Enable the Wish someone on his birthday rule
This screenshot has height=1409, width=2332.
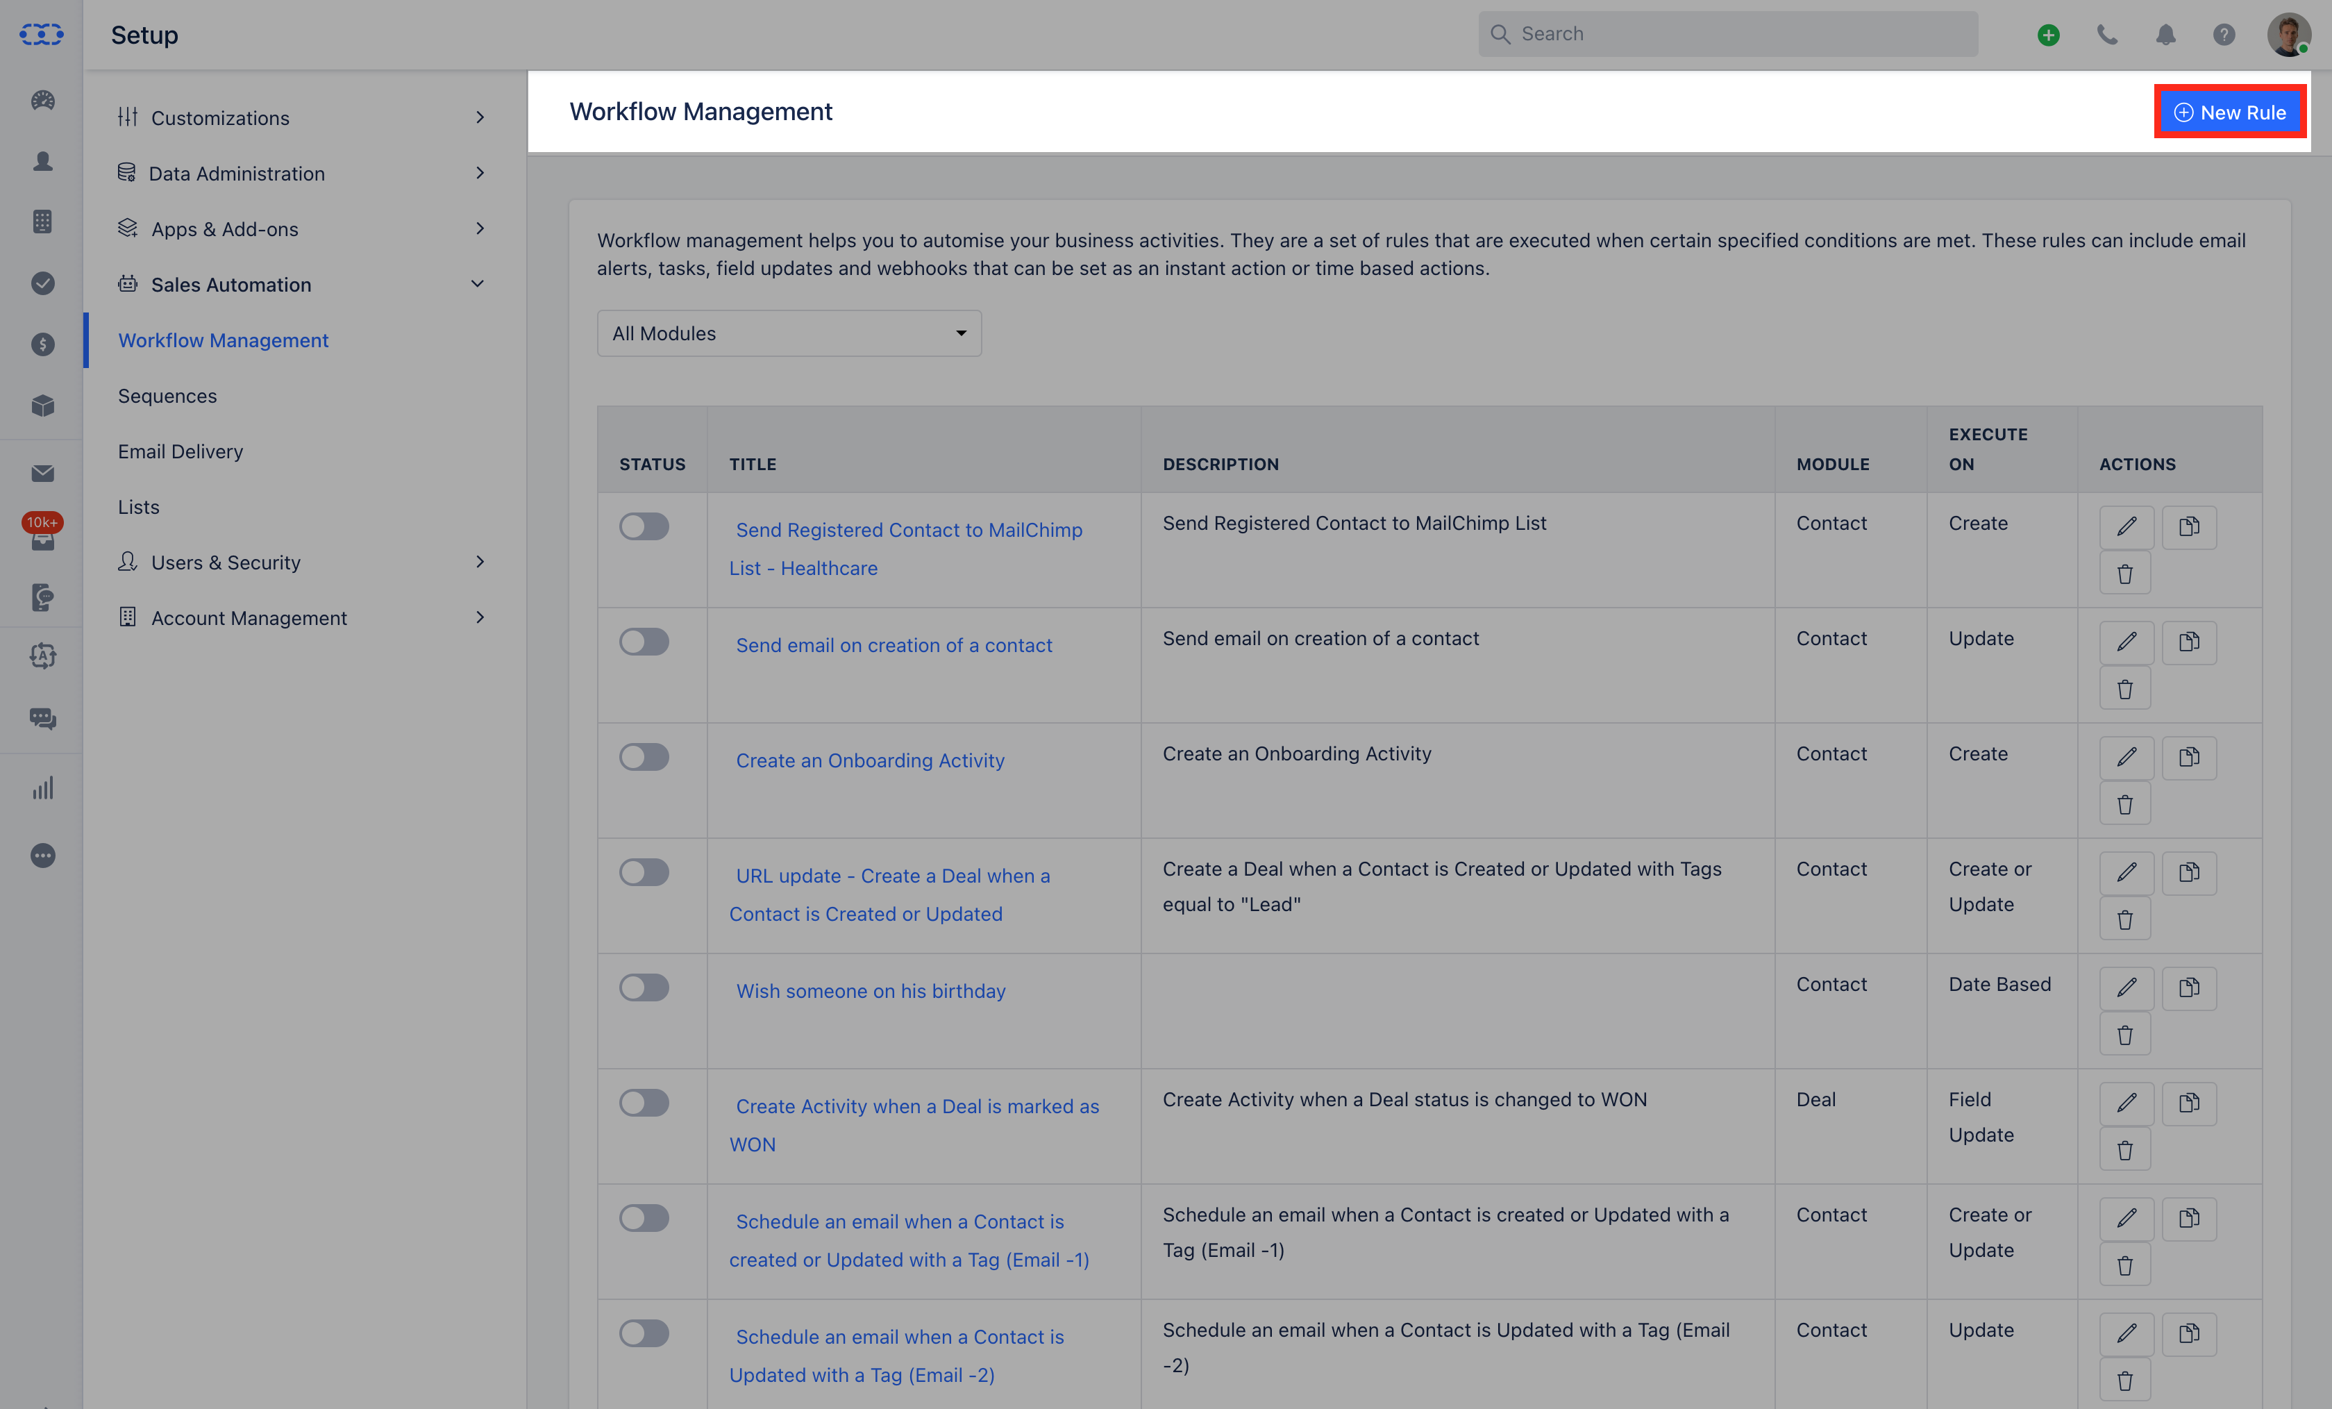(644, 987)
